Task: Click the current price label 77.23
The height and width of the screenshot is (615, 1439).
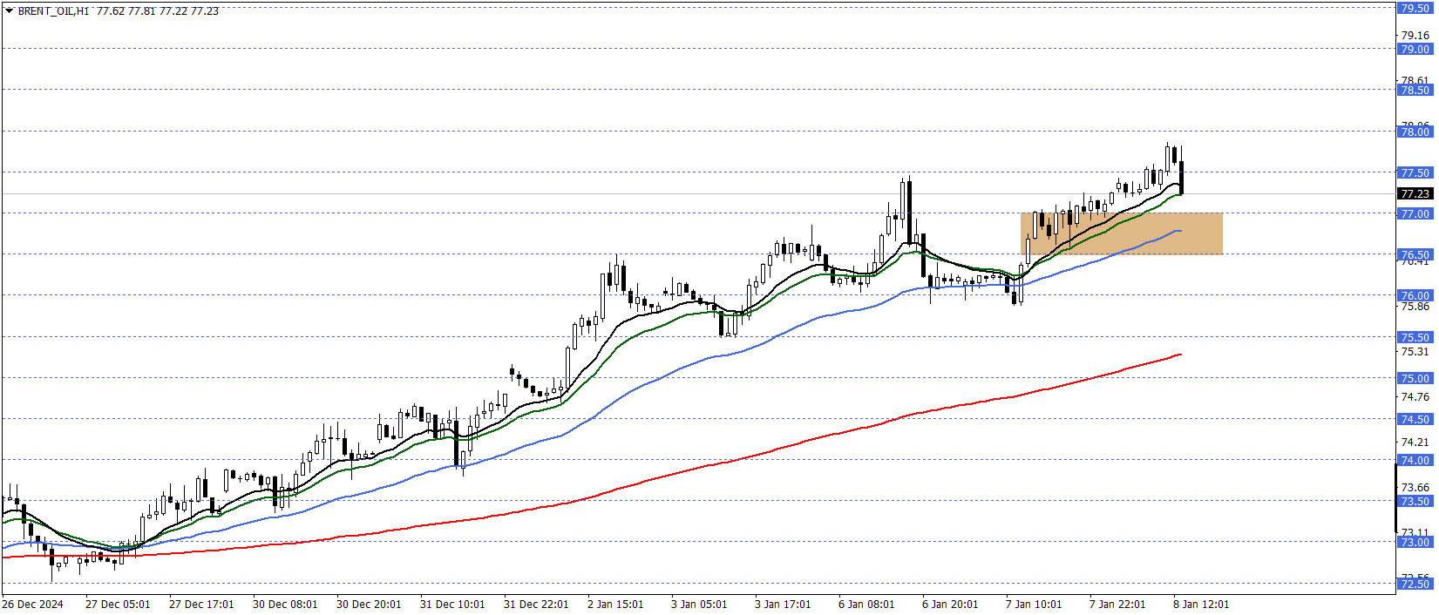Action: (x=1415, y=193)
